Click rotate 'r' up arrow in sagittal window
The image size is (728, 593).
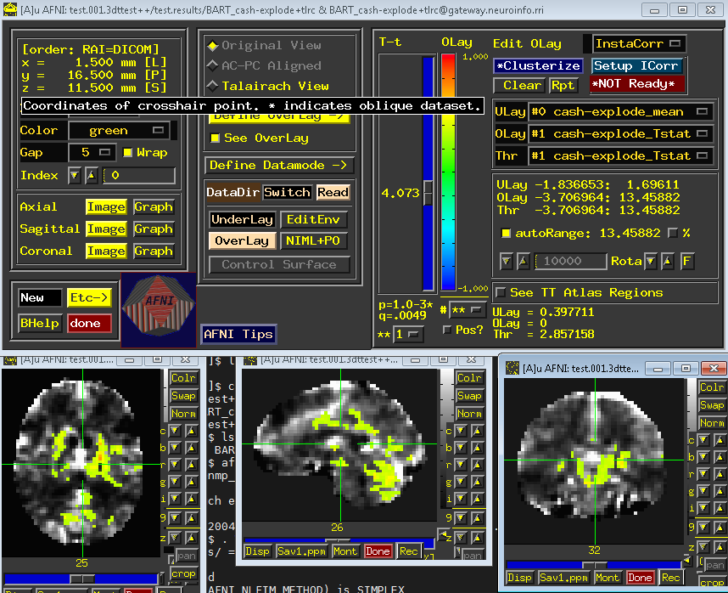[477, 464]
